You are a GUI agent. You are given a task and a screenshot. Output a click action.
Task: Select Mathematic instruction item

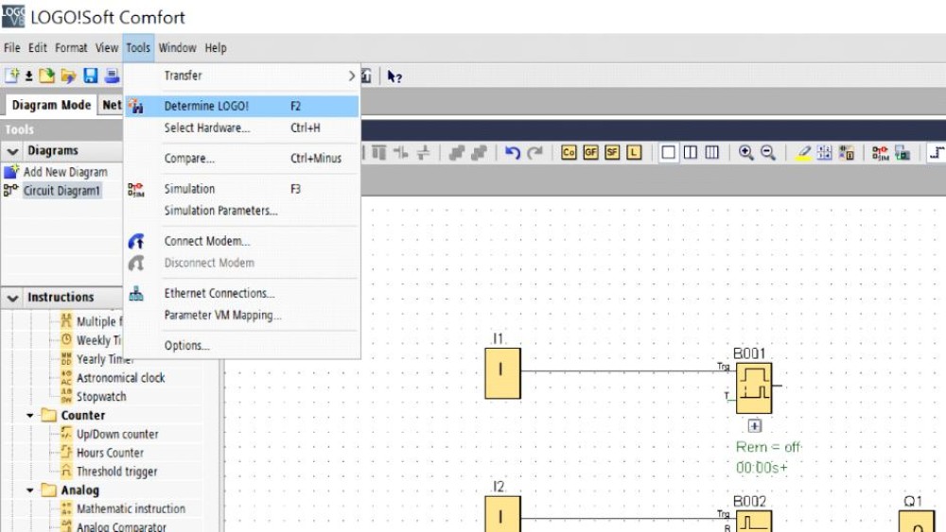[x=131, y=508]
